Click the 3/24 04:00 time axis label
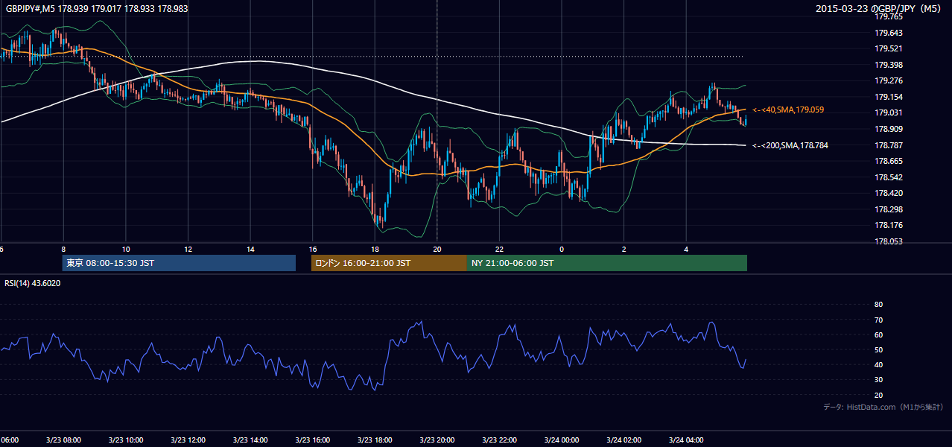952x447 pixels. click(x=686, y=440)
